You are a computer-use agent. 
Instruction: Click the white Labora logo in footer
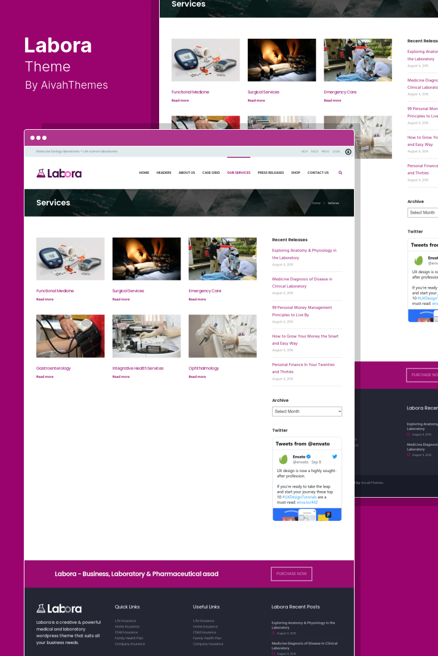59,608
